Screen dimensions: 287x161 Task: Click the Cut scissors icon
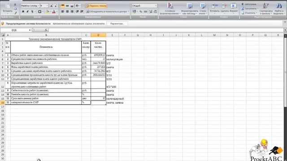tap(15, 4)
